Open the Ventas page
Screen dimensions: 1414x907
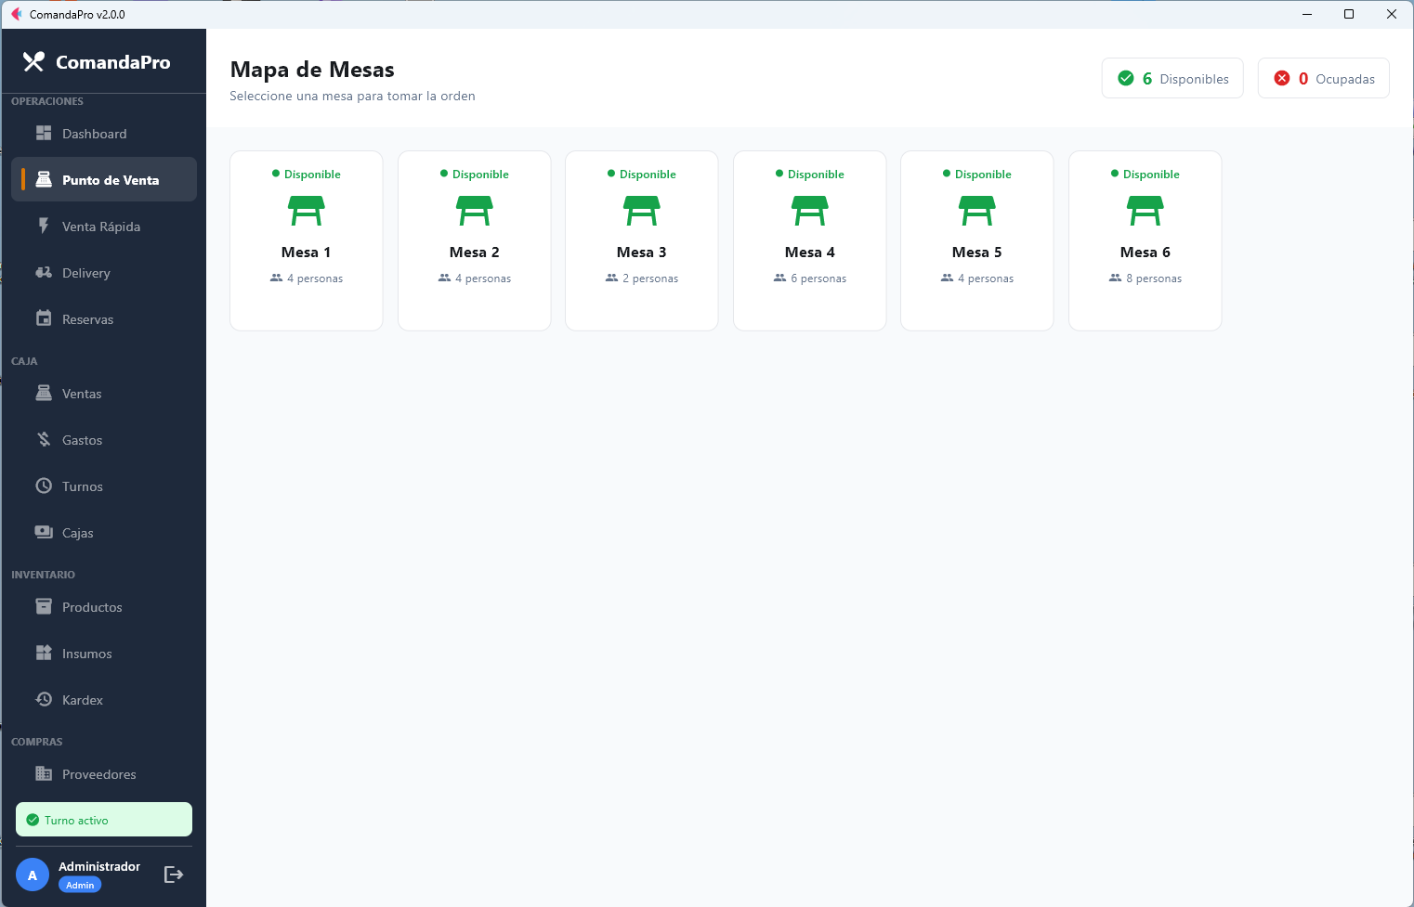tap(104, 393)
